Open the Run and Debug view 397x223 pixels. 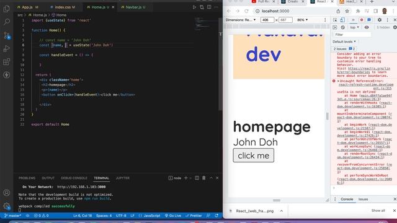coord(7,48)
